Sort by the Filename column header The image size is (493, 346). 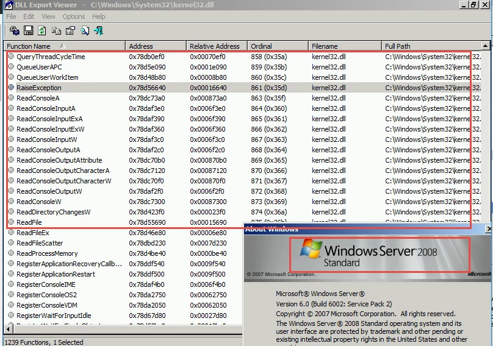pyautogui.click(x=345, y=46)
